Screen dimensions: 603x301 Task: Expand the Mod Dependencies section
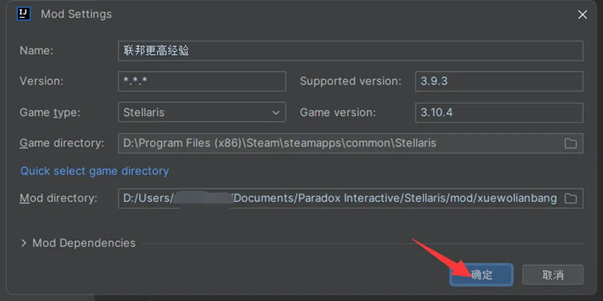tap(24, 243)
